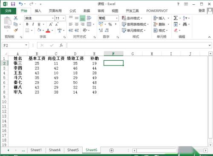
Task: Open Sort and Filter icon
Action: [x=185, y=18]
